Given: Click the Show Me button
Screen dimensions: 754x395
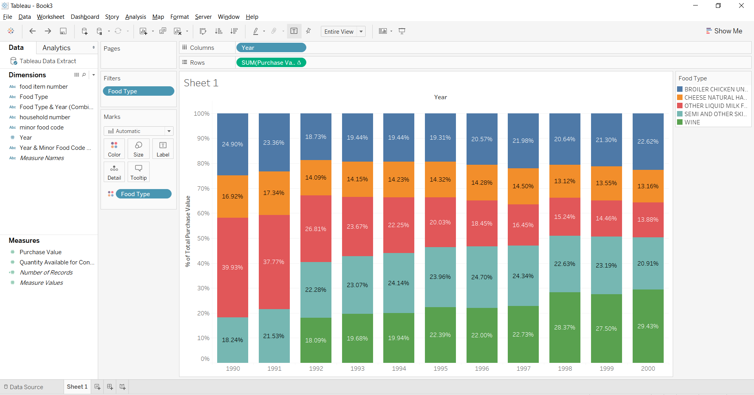Looking at the screenshot, I should click(724, 31).
